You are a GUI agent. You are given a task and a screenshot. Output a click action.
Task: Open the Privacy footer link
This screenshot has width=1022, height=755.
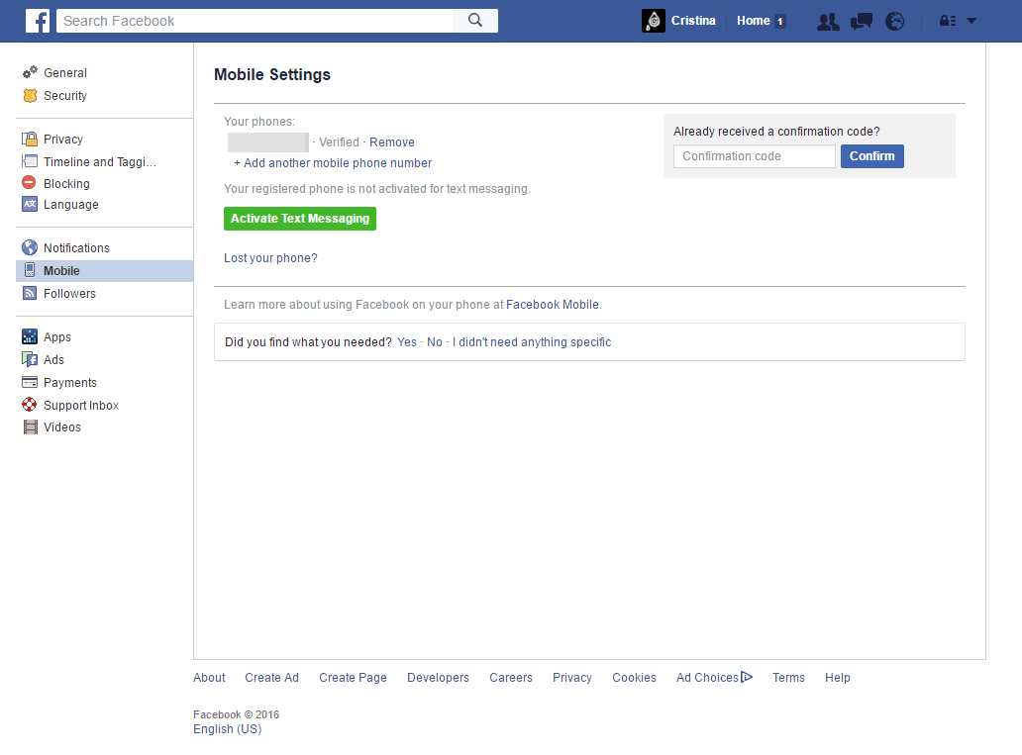coord(572,678)
